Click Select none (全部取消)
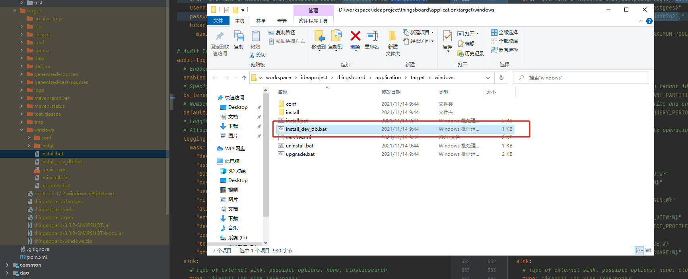The height and width of the screenshot is (279, 688). coord(504,41)
